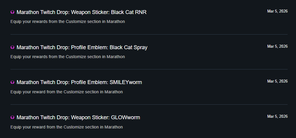The height and width of the screenshot is (138, 296).
Task: Click the description under the SMILEYworm title
Action: 66,92
